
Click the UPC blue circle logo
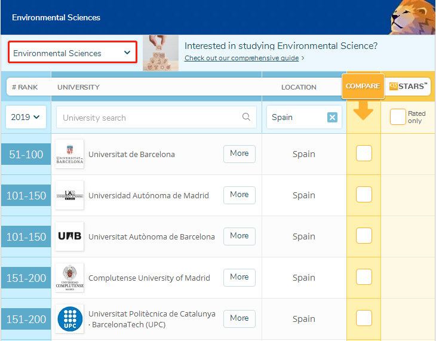pos(69,319)
